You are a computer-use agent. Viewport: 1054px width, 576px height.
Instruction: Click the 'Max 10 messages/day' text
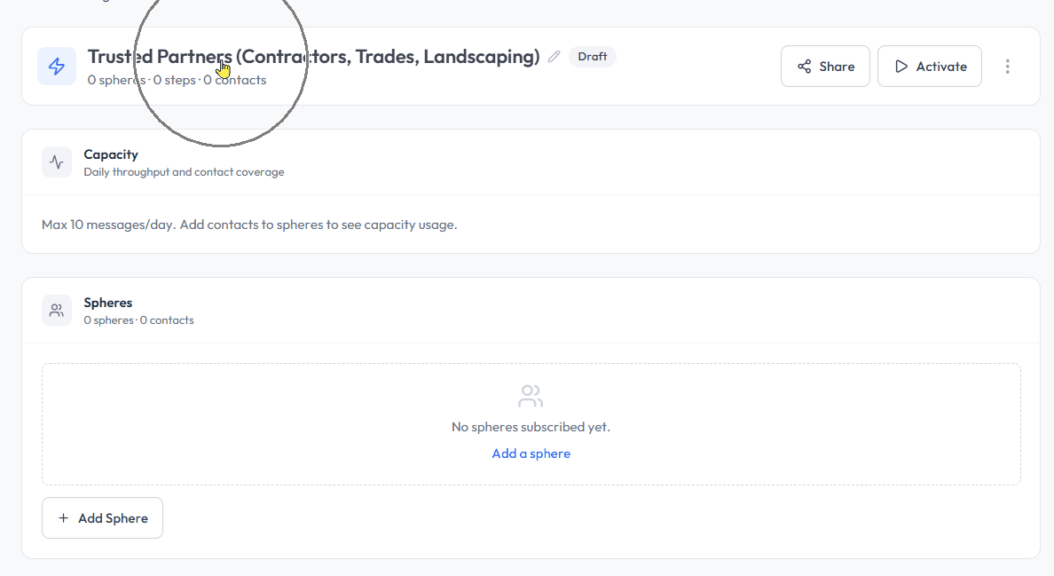coord(249,225)
